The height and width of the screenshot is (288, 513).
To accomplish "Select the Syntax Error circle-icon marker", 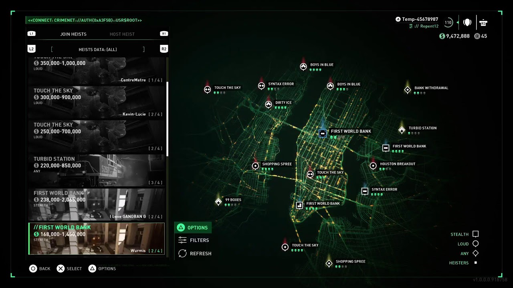I will [x=261, y=86].
